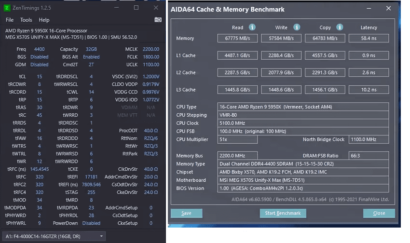Viewport: 410px width, 243px height.
Task: Click the Start Benchmark button
Action: (x=283, y=213)
